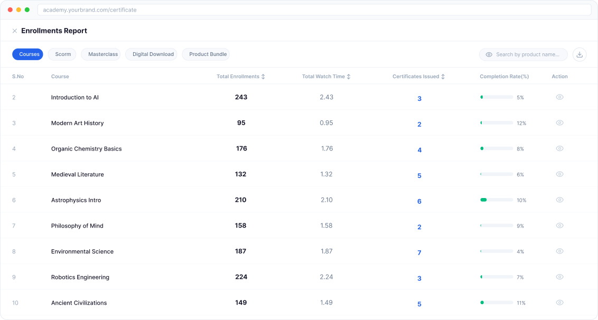This screenshot has height=320, width=598.
Task: Click the eye icon inside the search field
Action: (x=488, y=54)
